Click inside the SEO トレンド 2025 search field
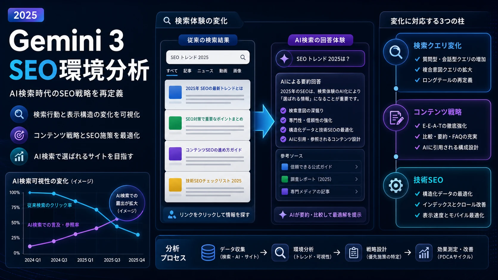 pos(208,57)
